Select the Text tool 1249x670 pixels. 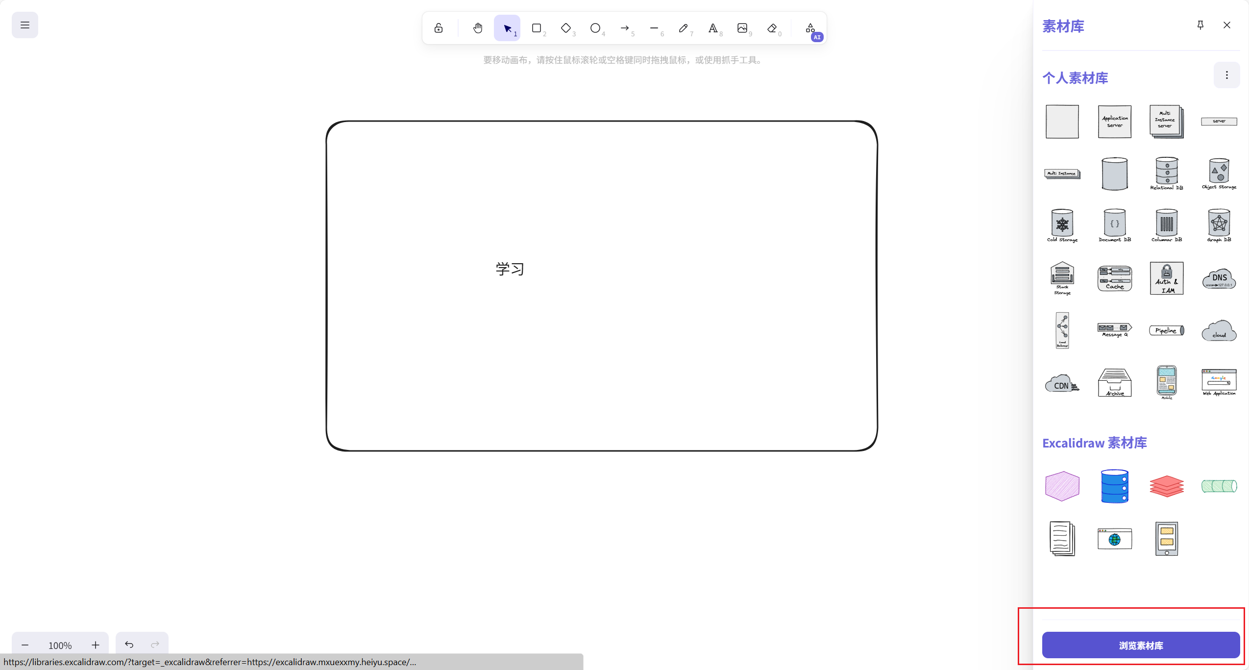pyautogui.click(x=713, y=28)
